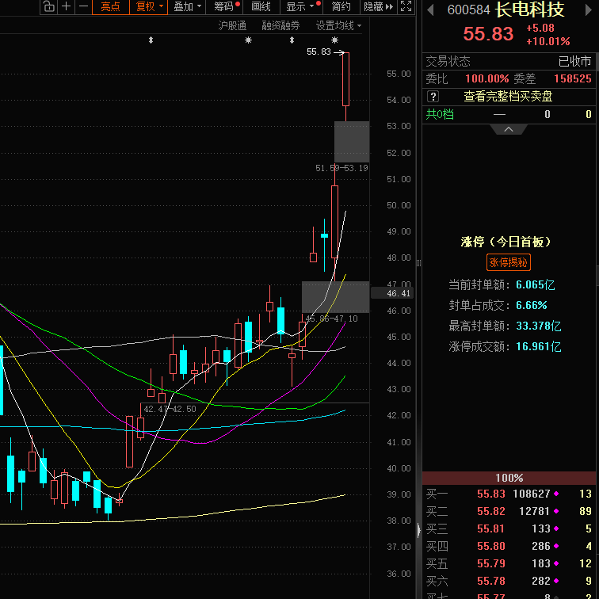Image resolution: width=599 pixels, height=599 pixels.
Task: Click the magenta diamond in 买三 row
Action: click(556, 528)
